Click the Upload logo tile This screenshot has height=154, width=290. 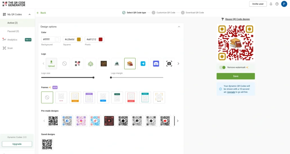[51, 64]
